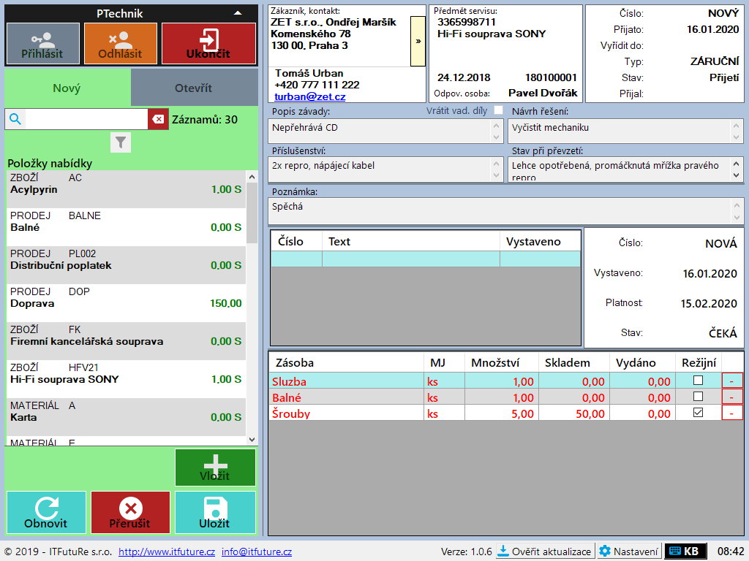Clear the search field with the red X
Image resolution: width=749 pixels, height=561 pixels.
coord(158,119)
